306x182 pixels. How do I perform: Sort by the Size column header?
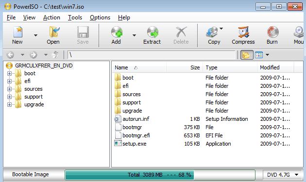point(185,67)
